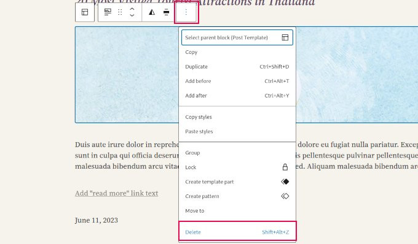The image size is (418, 244).
Task: Click the drag handle dots icon
Action: (x=120, y=12)
